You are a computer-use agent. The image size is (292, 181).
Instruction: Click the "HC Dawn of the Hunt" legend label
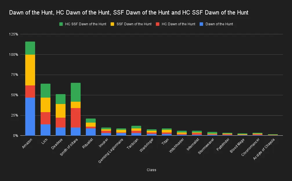[178, 24]
